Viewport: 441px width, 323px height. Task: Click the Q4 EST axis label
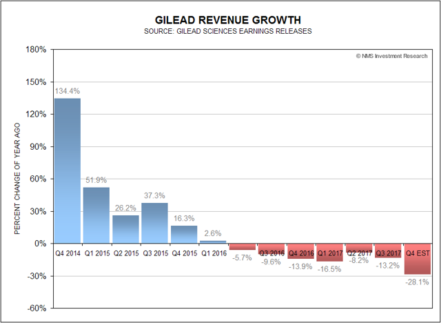click(x=418, y=253)
